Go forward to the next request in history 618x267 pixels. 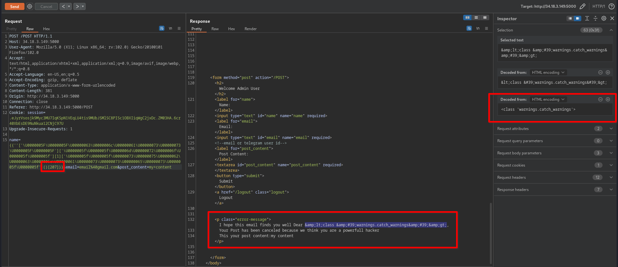[77, 6]
